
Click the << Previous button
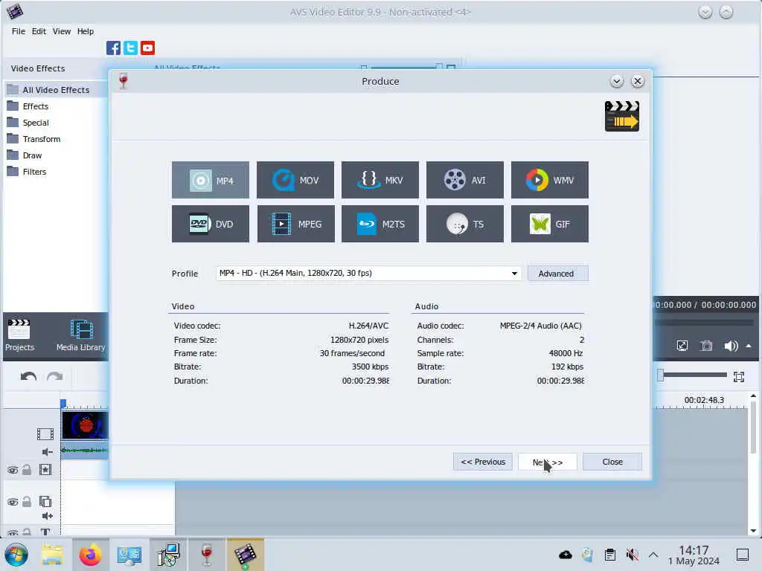pyautogui.click(x=482, y=462)
